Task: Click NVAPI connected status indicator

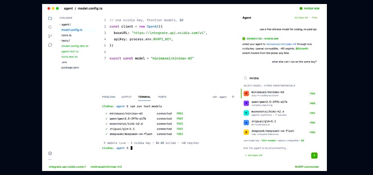Action: tap(307, 167)
